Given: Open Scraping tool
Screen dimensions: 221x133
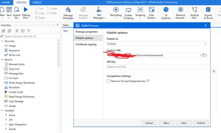Looking at the screenshot, I should pos(140,13).
